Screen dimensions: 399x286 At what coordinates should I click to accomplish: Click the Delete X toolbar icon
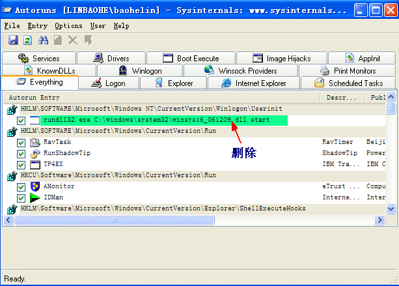73,40
